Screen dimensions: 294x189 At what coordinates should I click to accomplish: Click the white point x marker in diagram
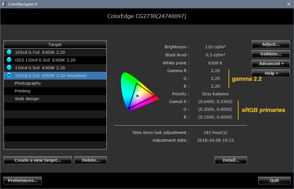[x=137, y=96]
